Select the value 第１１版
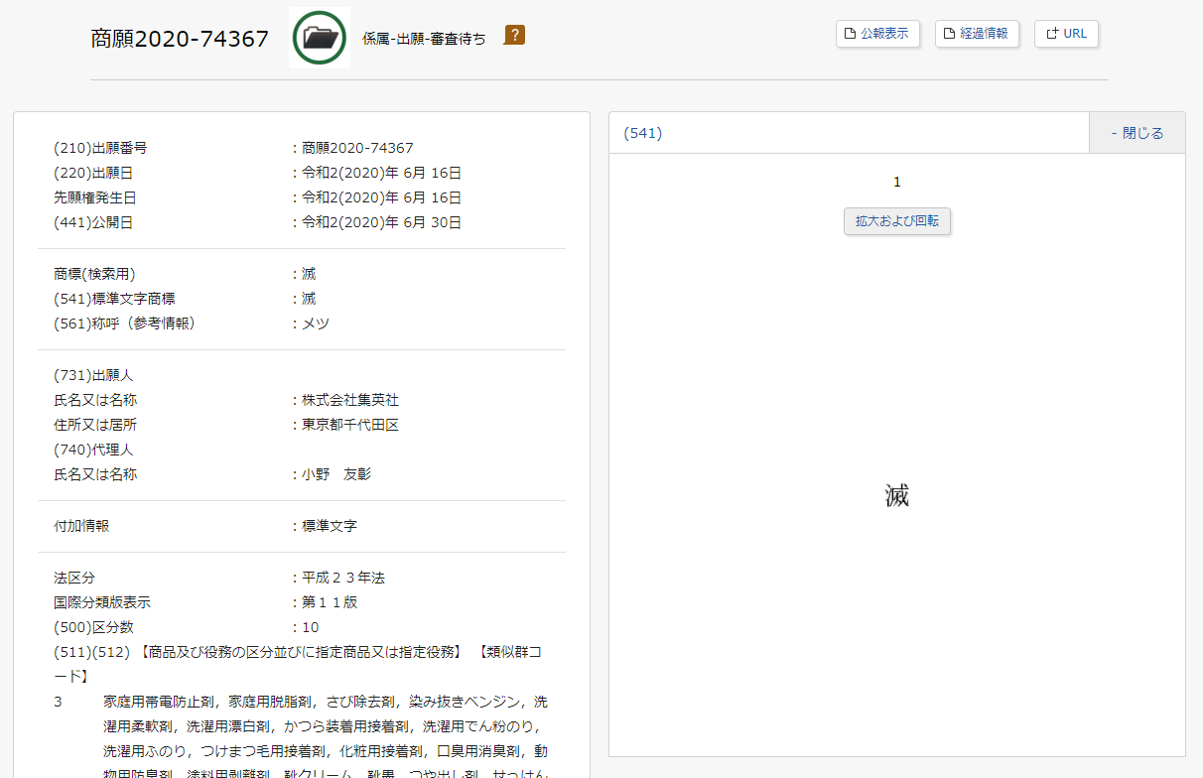The width and height of the screenshot is (1203, 778). point(330,602)
